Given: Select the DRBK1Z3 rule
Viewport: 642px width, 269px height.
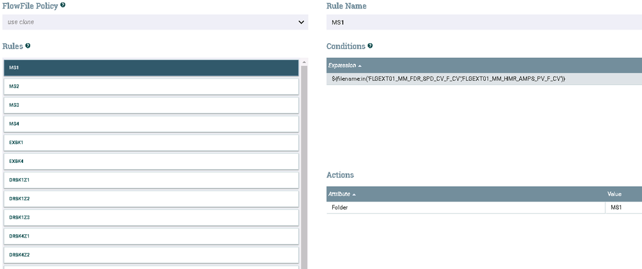Looking at the screenshot, I should [151, 218].
